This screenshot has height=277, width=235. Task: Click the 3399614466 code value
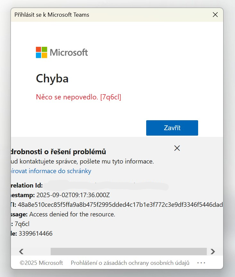(x=36, y=233)
